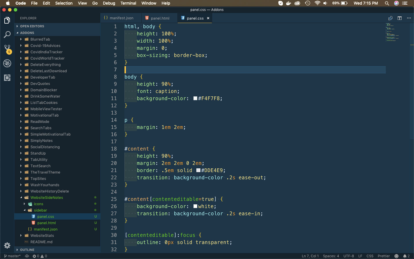Open the Selection menu

pos(64,3)
